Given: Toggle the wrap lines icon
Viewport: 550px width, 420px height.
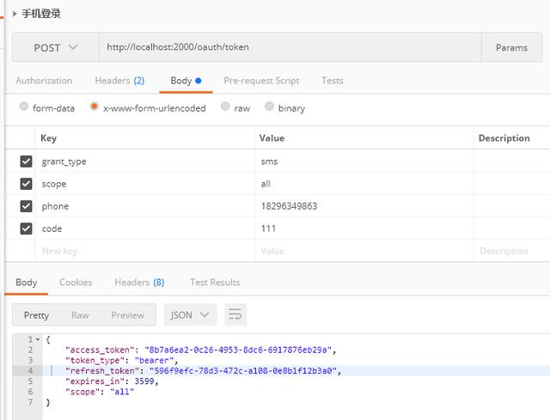Looking at the screenshot, I should (235, 314).
